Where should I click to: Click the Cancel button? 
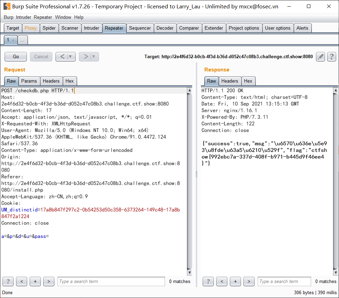click(x=41, y=56)
